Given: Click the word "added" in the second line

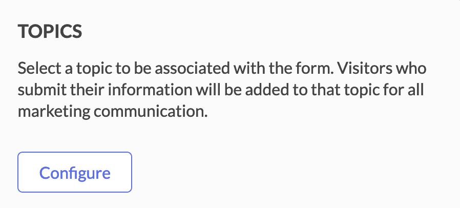Looking at the screenshot, I should [264, 90].
